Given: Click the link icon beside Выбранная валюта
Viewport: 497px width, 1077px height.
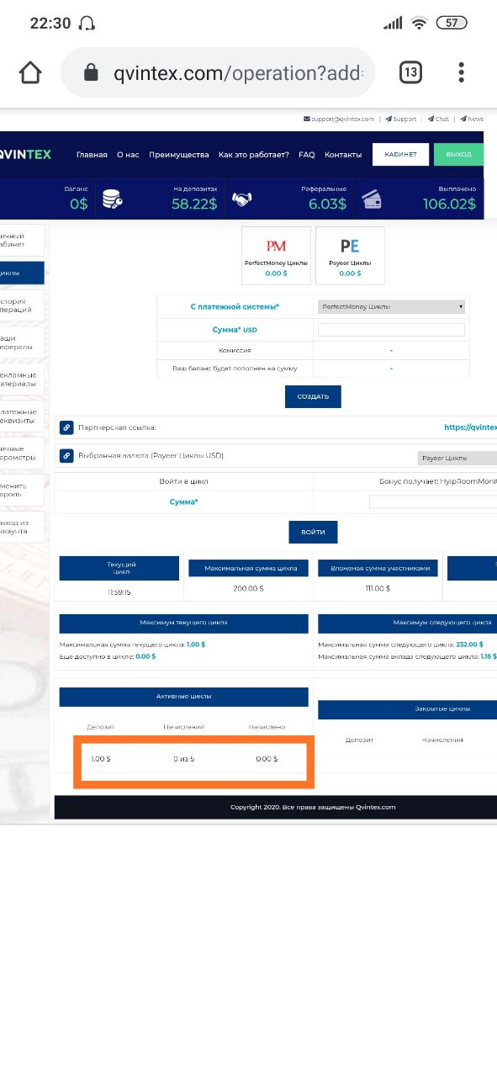Looking at the screenshot, I should 66,456.
